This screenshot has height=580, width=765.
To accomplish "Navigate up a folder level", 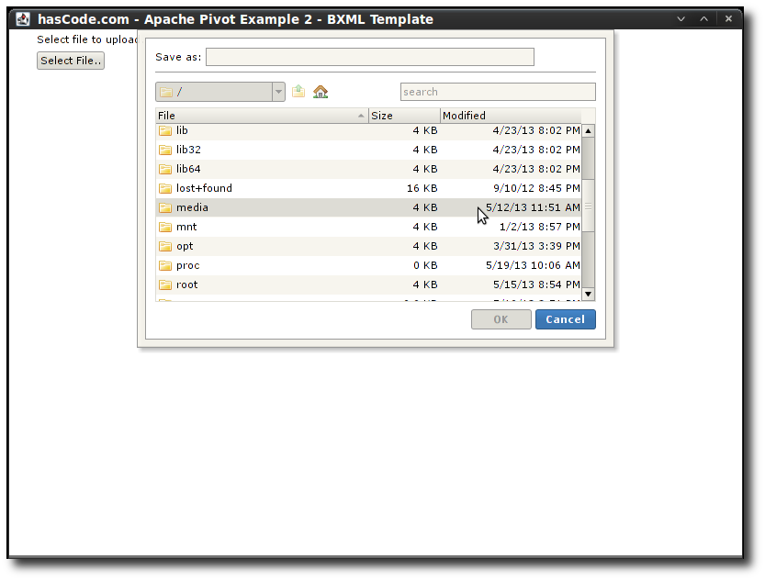I will tap(298, 92).
